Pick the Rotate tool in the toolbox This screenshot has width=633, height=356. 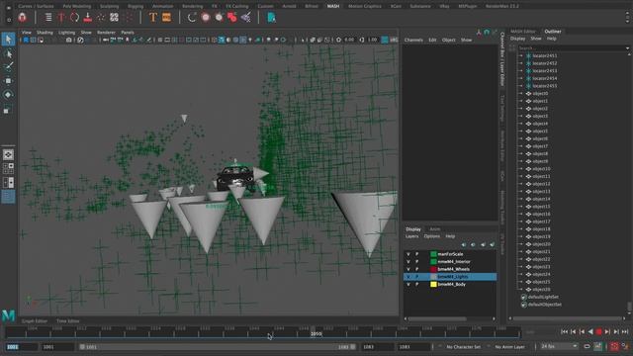pos(8,95)
